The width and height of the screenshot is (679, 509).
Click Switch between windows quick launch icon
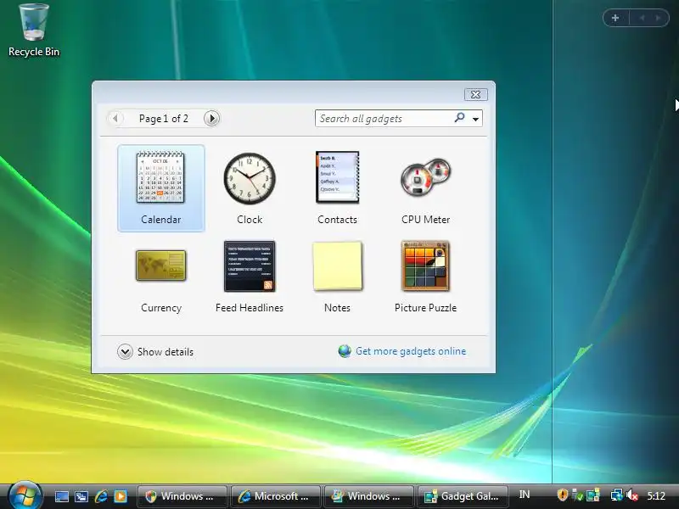point(81,496)
